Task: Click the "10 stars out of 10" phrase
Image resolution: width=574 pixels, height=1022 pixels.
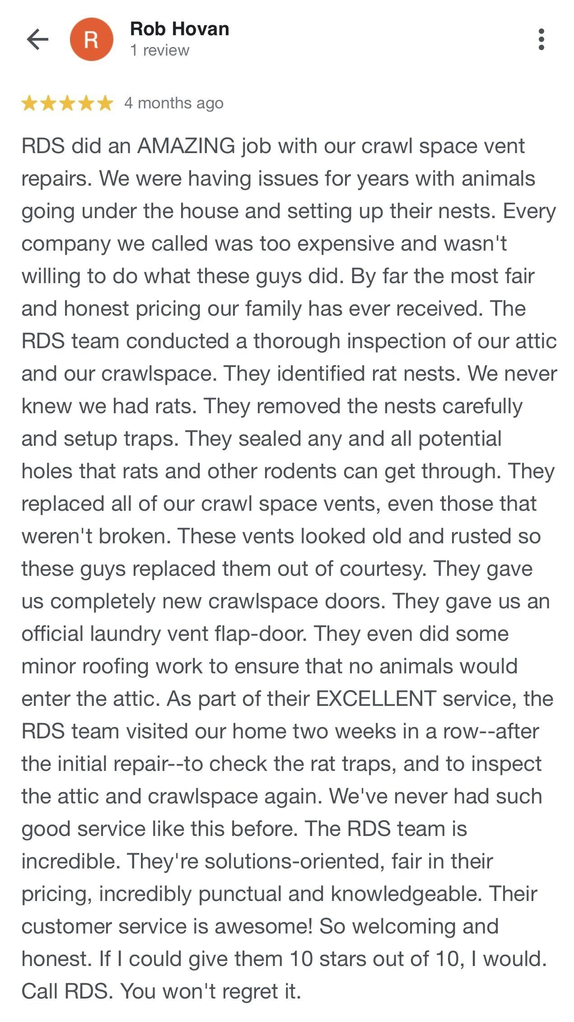Action: [374, 959]
